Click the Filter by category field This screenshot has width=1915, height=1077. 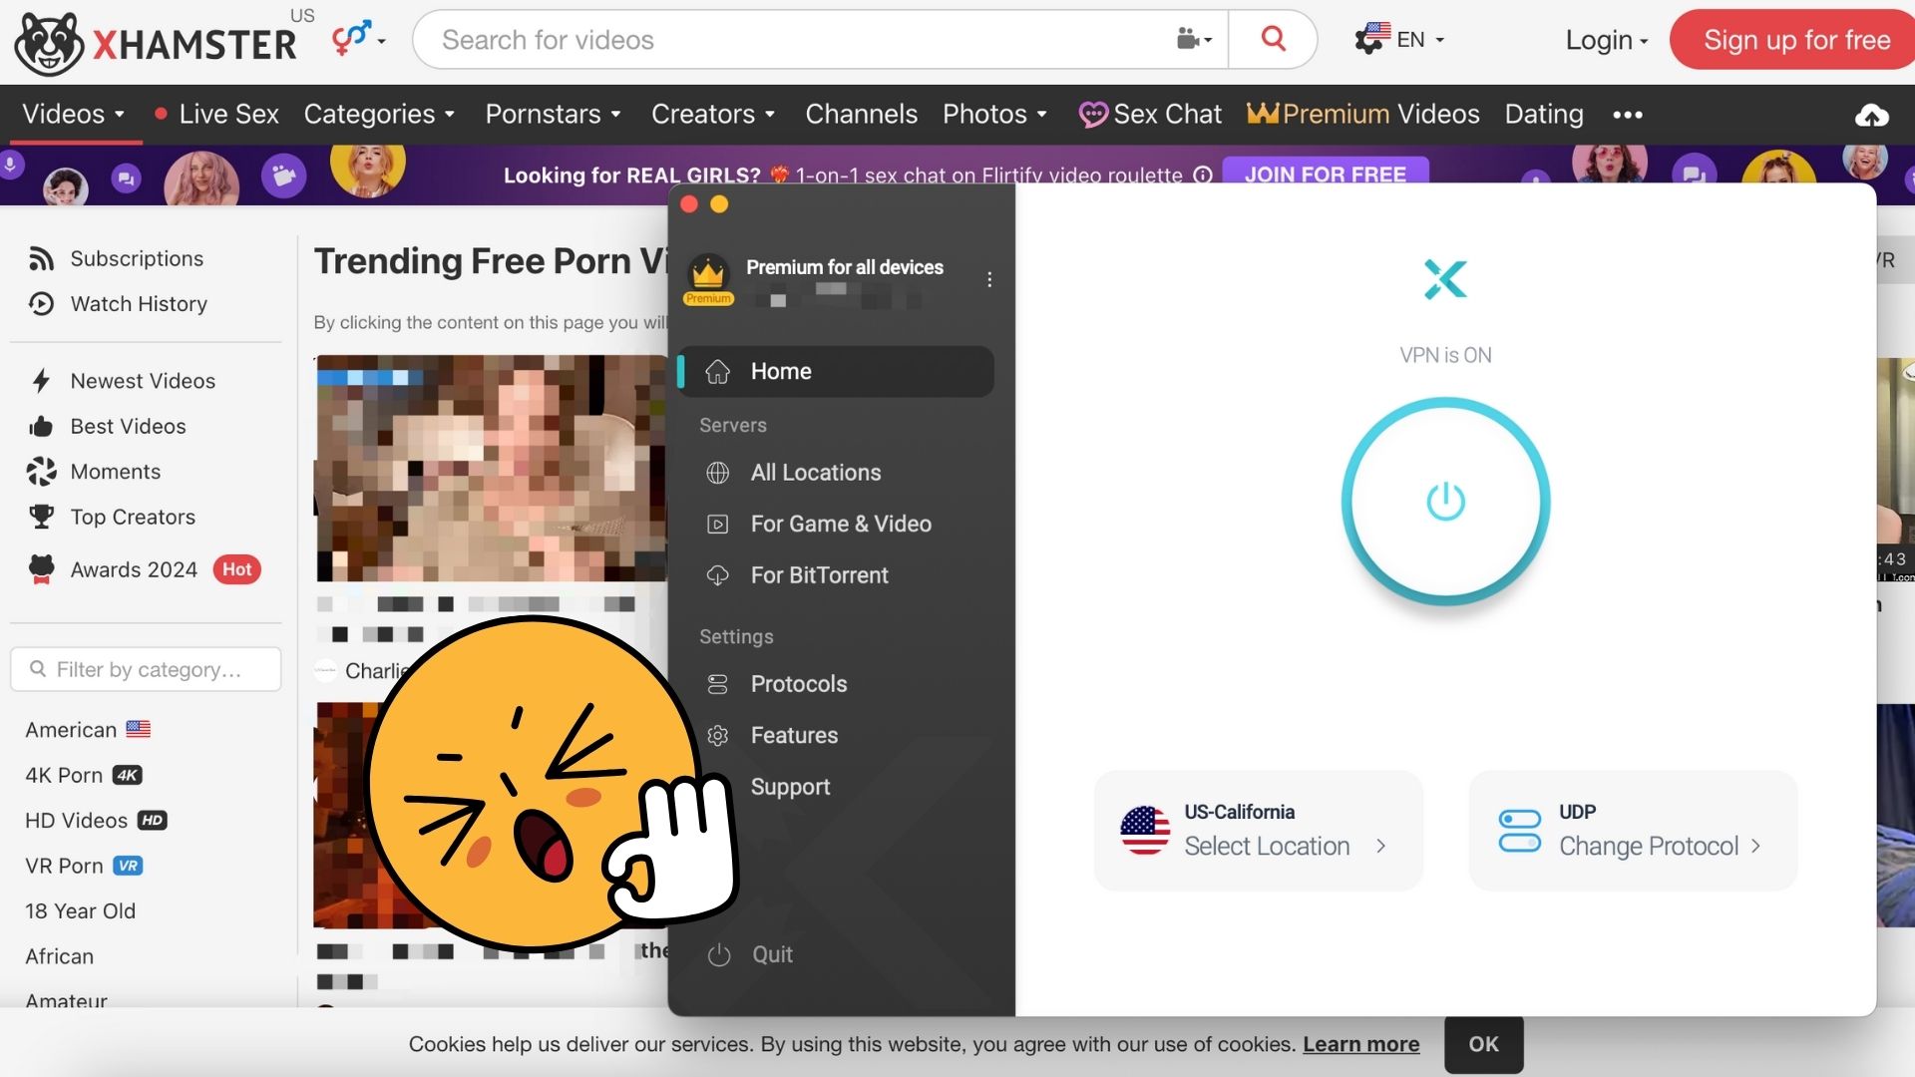point(147,669)
